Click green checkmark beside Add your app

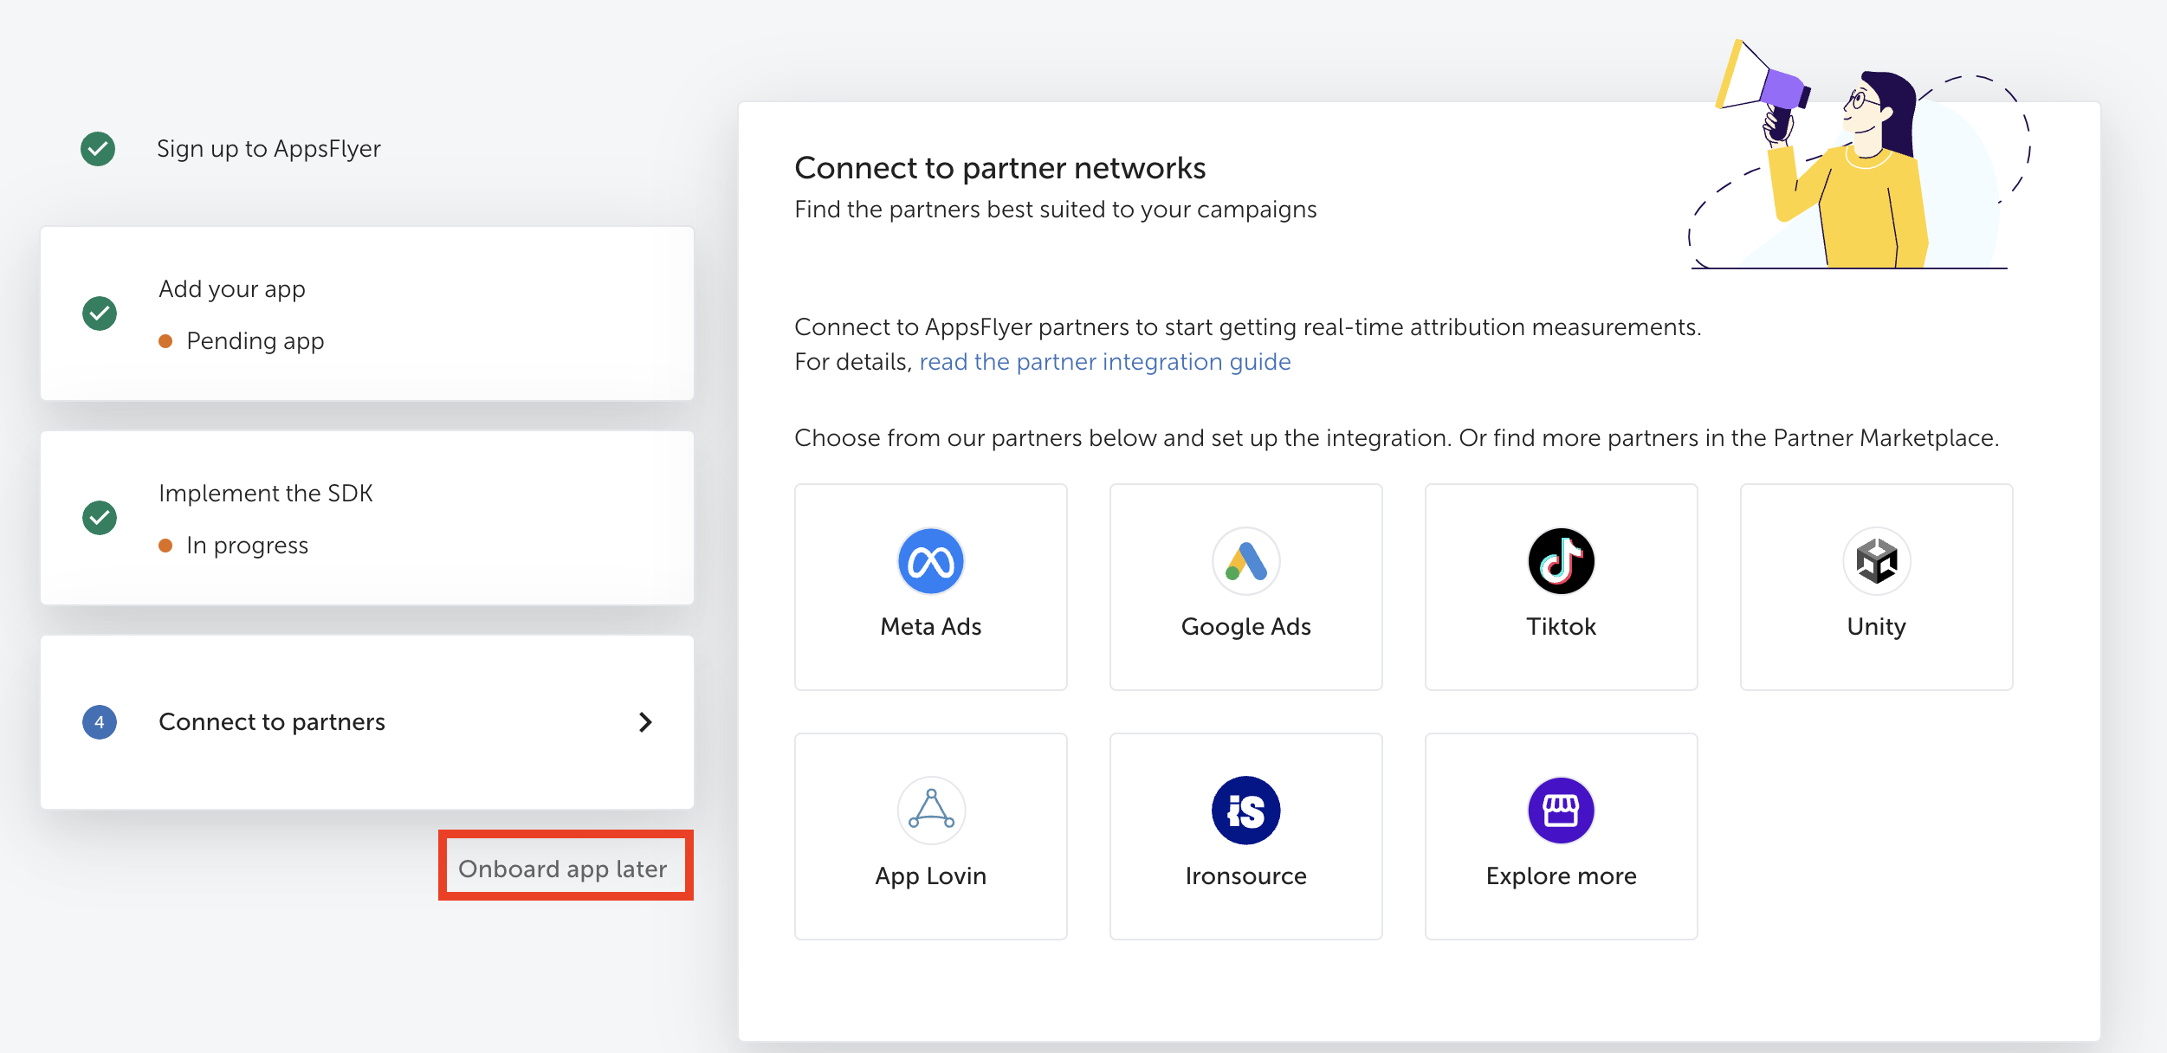click(100, 313)
